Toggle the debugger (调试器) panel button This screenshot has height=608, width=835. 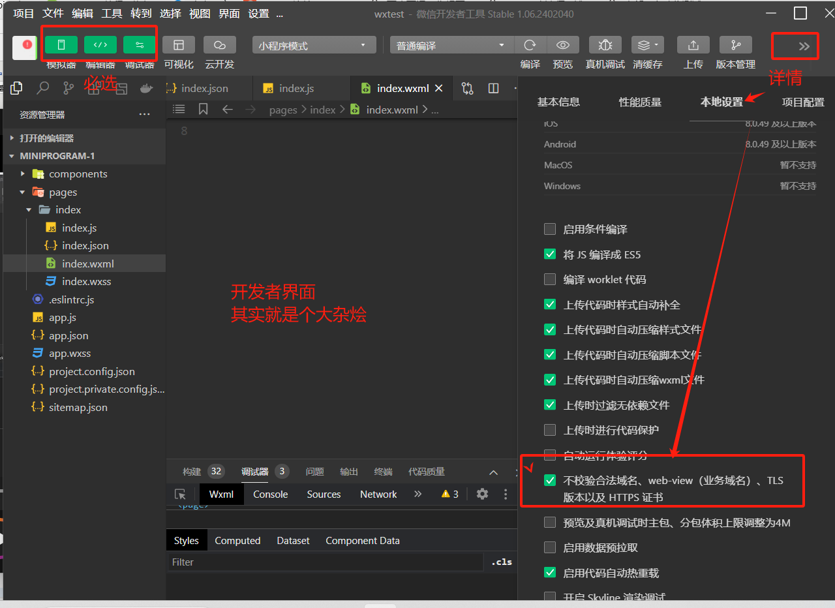tap(140, 44)
